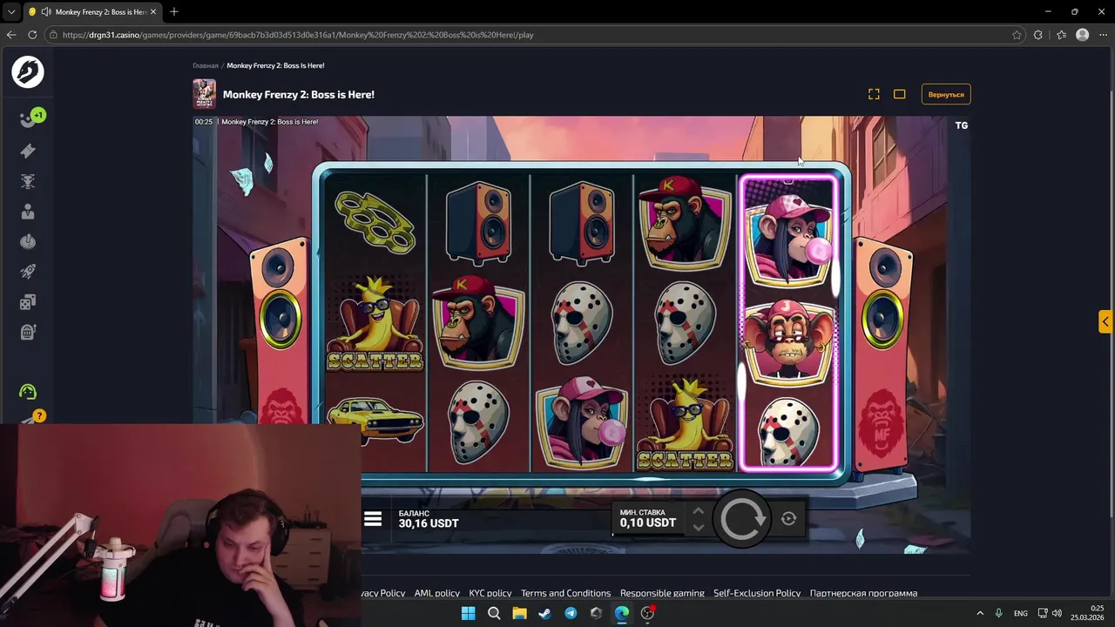Image resolution: width=1115 pixels, height=627 pixels.
Task: Click the 0,10 USDT bet amount
Action: [x=648, y=523]
